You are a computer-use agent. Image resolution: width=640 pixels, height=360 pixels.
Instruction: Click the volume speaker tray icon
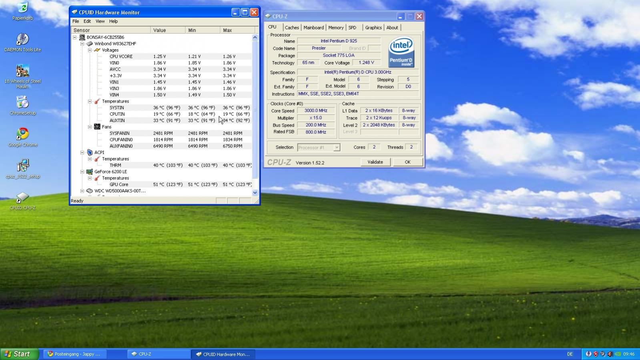coord(610,354)
